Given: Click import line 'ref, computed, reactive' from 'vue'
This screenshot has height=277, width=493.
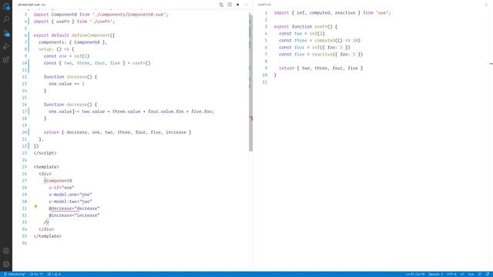Looking at the screenshot, I should coord(332,13).
